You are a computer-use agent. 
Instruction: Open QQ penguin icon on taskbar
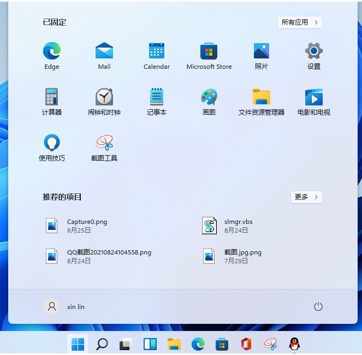(x=294, y=344)
